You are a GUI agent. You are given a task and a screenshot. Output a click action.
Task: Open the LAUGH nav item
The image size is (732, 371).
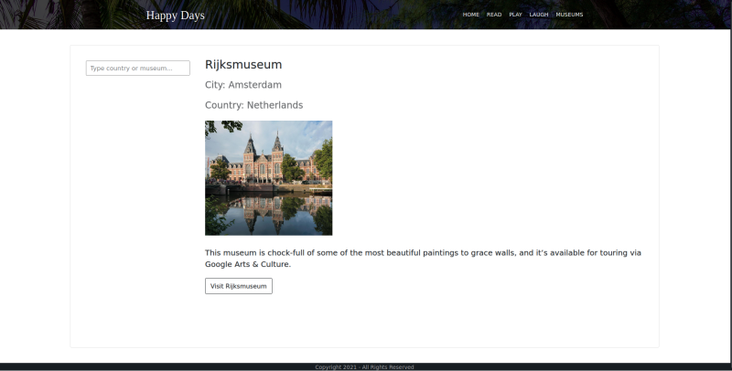pos(539,15)
